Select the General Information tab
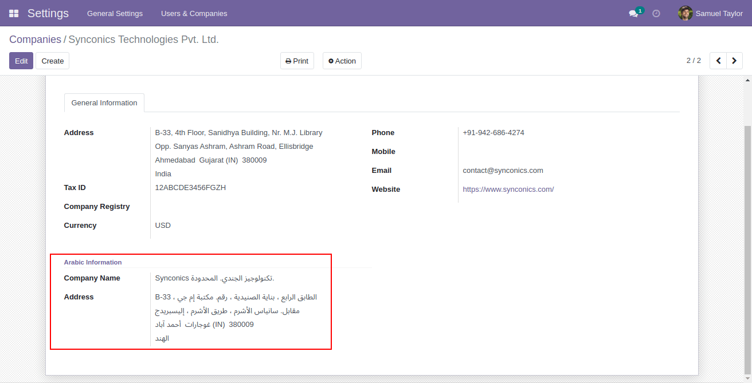The width and height of the screenshot is (752, 383). click(104, 103)
